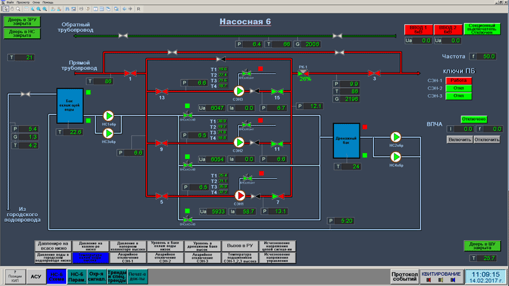
Task: Click the АСУ button
Action: pos(36,276)
